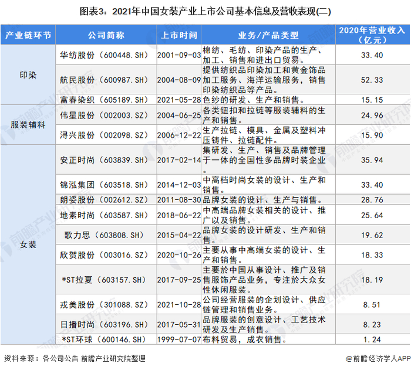Click revenue value 25.64
This screenshot has height=370, width=411.
(372, 215)
